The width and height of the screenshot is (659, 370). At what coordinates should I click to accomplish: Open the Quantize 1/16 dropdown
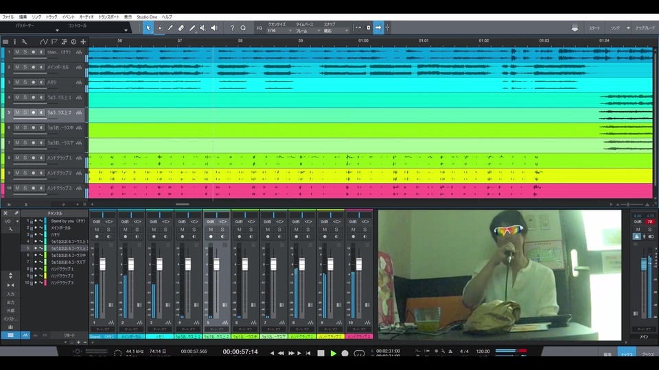pos(279,31)
